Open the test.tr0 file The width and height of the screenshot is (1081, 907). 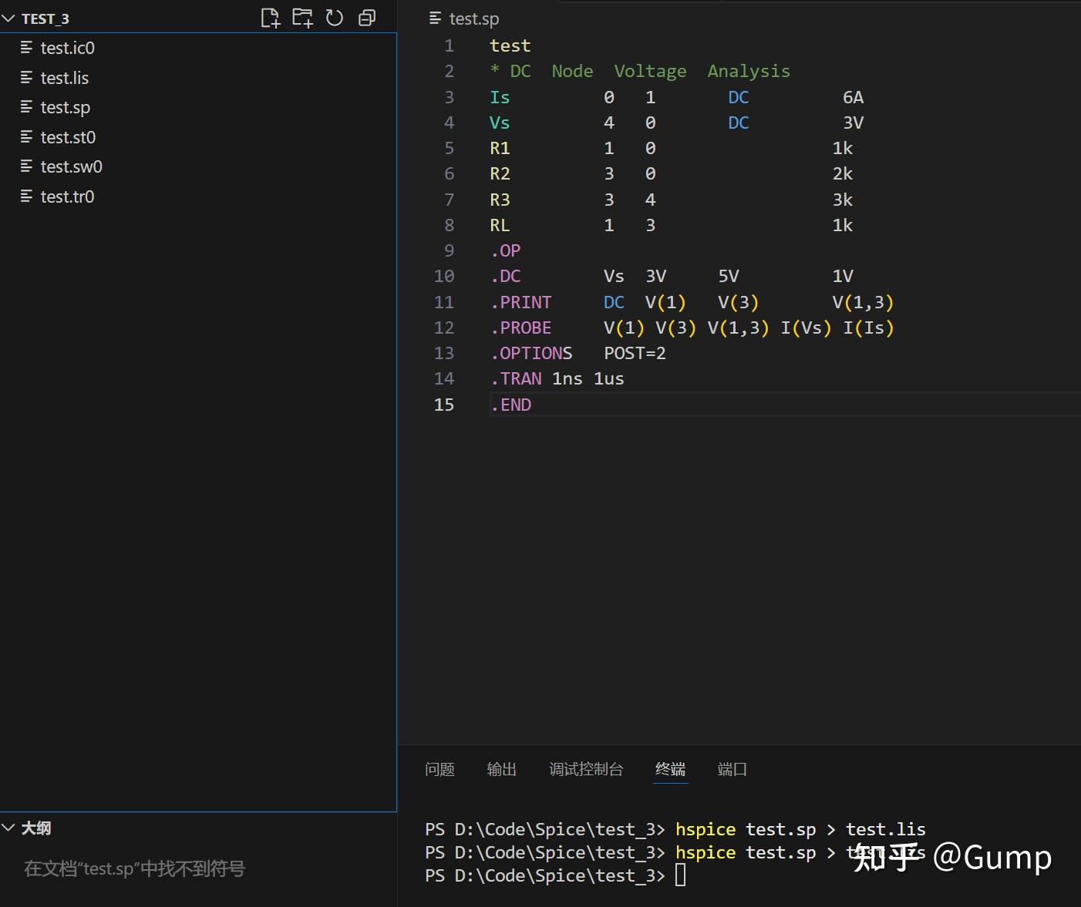pos(67,197)
